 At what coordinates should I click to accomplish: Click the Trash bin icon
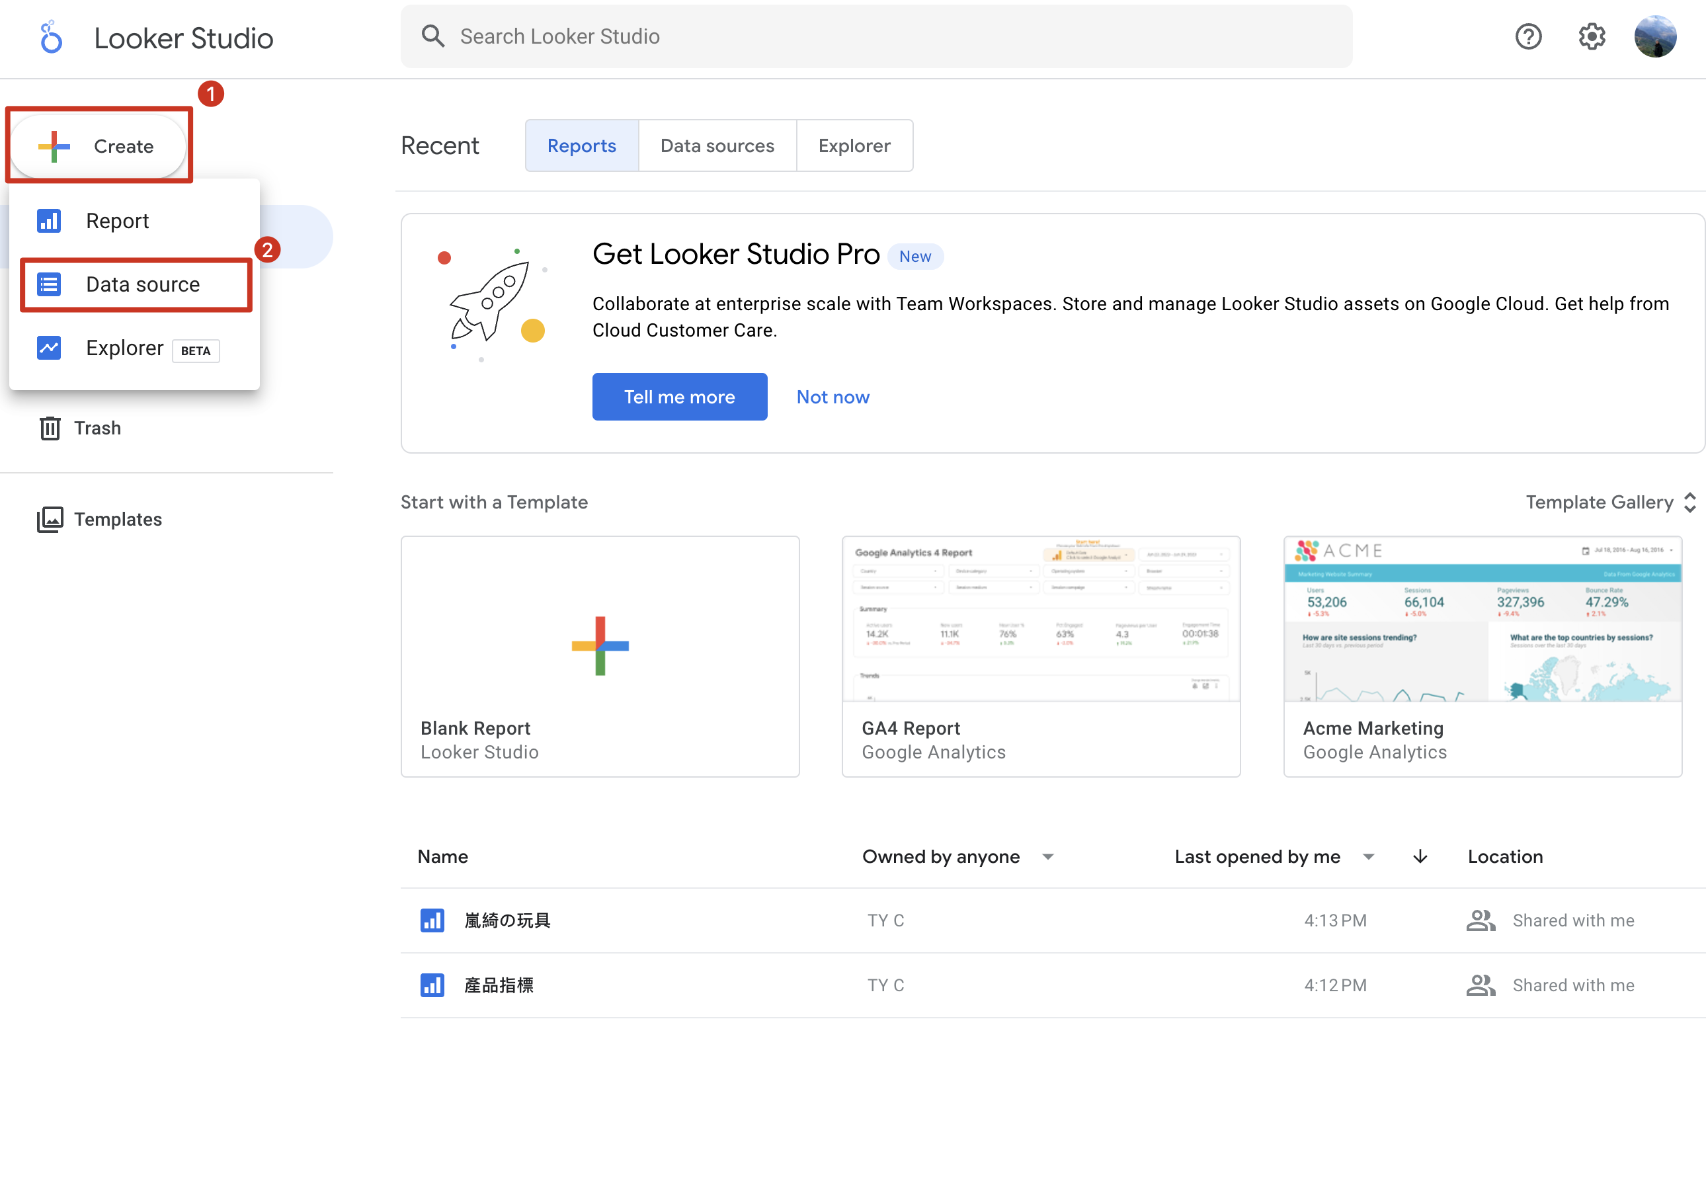point(50,428)
